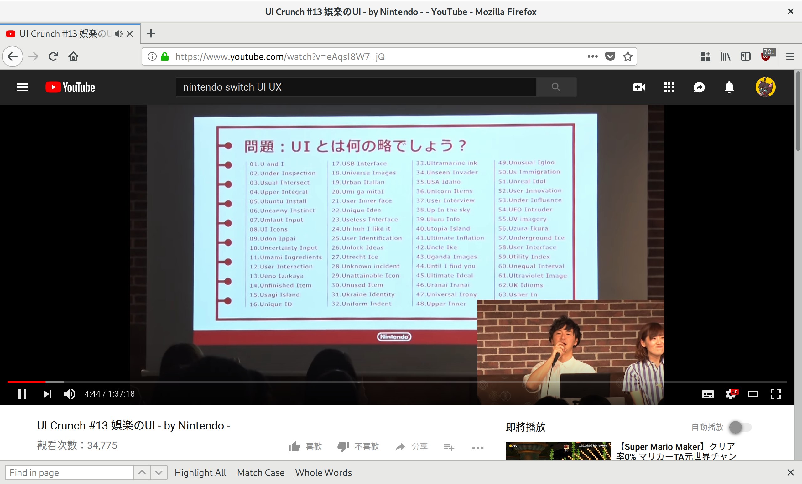Mute the tab using speaker icon
This screenshot has height=484, width=802.
point(119,34)
